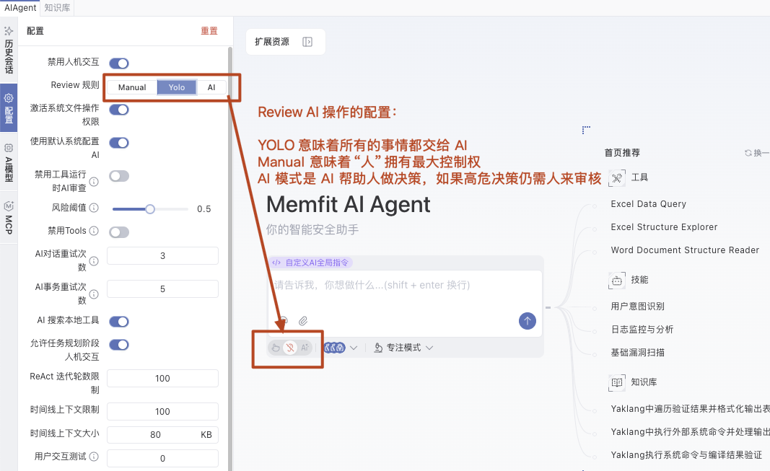Viewport: 770px width, 471px height.
Task: Switch to the 知识库 top tab
Action: (x=57, y=8)
